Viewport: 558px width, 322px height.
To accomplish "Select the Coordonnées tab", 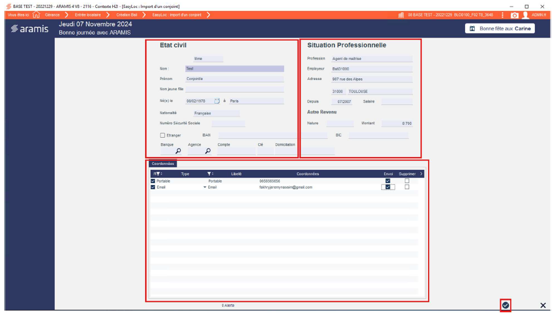I will coord(163,164).
